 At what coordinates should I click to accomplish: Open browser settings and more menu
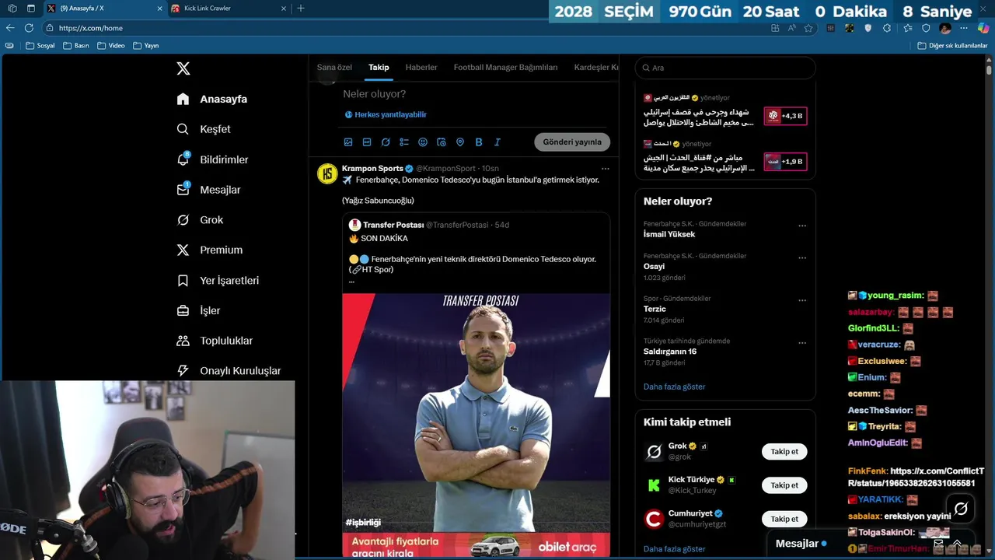[x=965, y=28]
